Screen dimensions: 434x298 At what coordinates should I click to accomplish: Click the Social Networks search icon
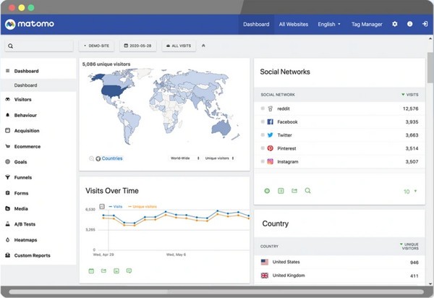pos(307,191)
